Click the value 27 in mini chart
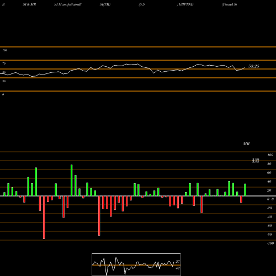 178,262
